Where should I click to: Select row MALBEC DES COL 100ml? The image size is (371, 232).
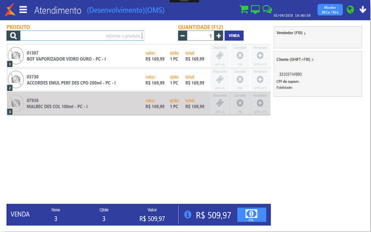coord(138,104)
